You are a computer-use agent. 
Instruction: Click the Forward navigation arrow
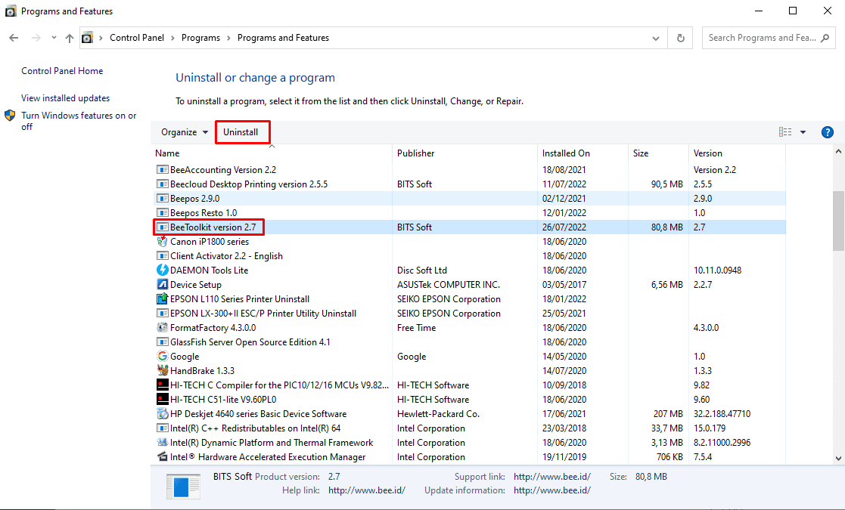(36, 38)
